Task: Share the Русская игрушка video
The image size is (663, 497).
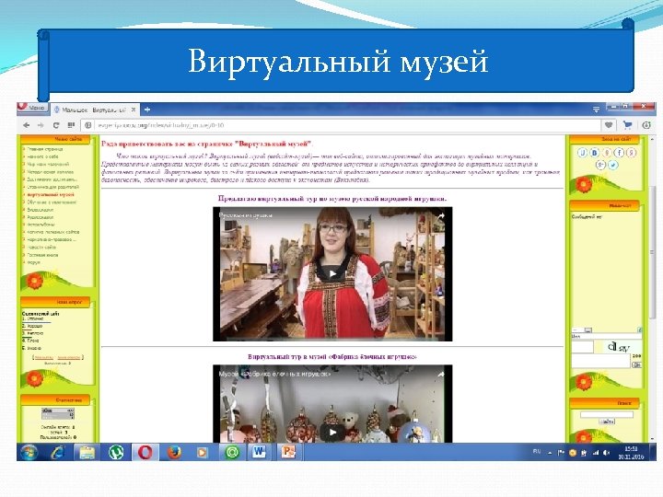Action: [x=441, y=216]
